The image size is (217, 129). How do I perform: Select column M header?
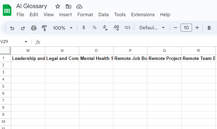click(28, 51)
